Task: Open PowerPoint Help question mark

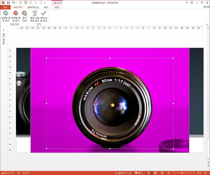Action: (187, 3)
